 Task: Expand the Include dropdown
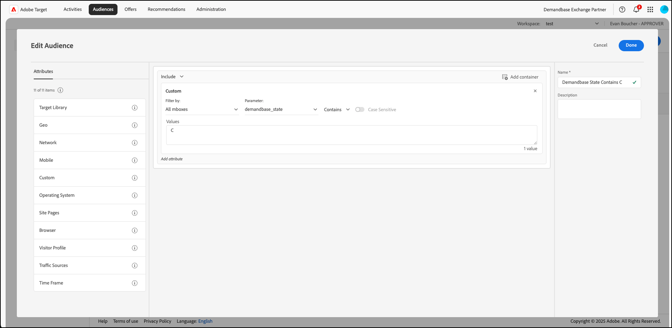click(x=172, y=77)
